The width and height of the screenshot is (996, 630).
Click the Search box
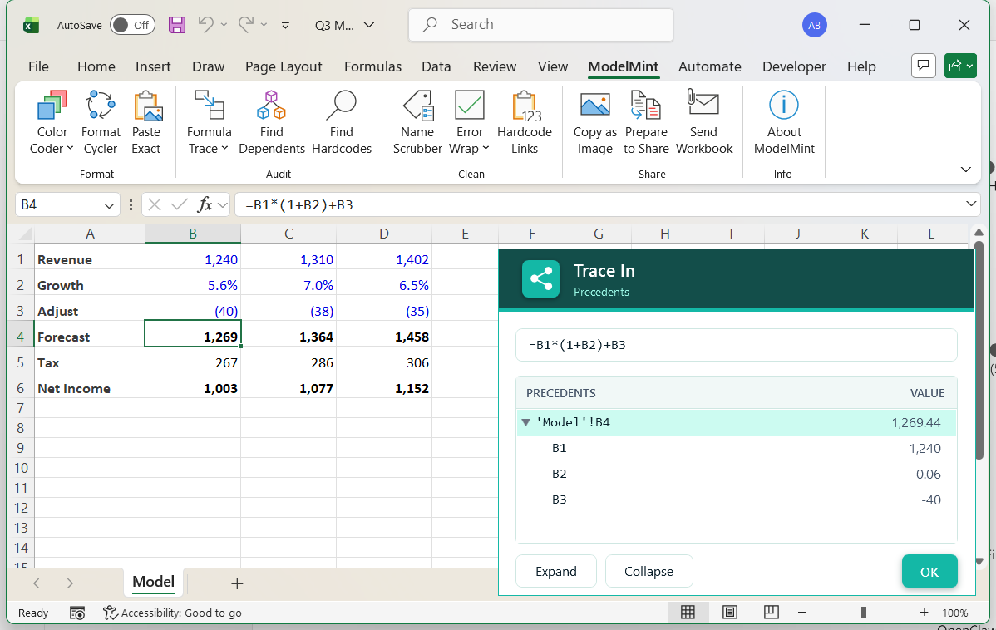point(540,25)
